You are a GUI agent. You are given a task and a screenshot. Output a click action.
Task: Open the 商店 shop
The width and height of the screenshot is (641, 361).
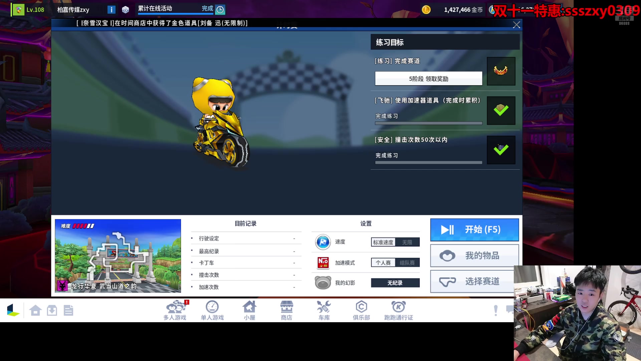click(x=286, y=310)
